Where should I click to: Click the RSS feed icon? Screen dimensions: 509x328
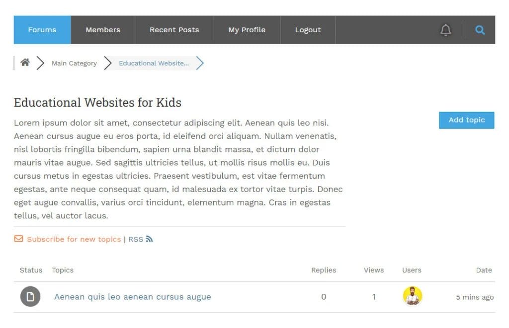tap(149, 239)
